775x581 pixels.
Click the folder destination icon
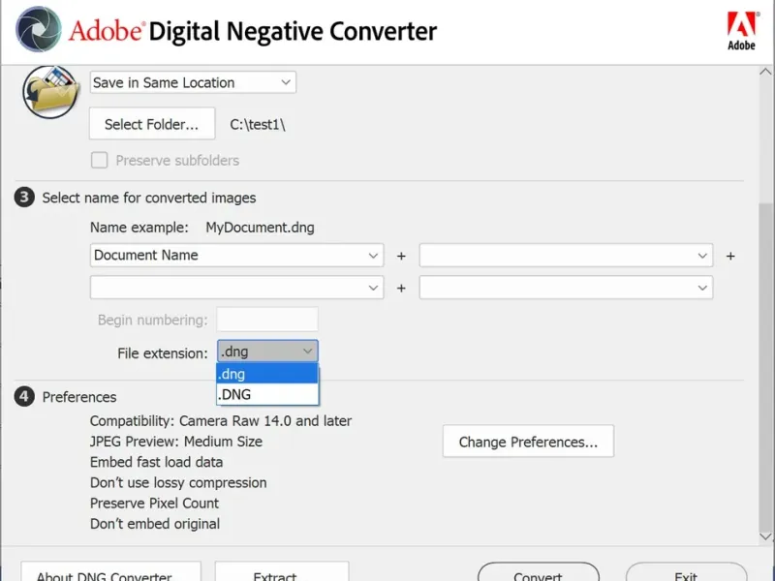(x=48, y=91)
